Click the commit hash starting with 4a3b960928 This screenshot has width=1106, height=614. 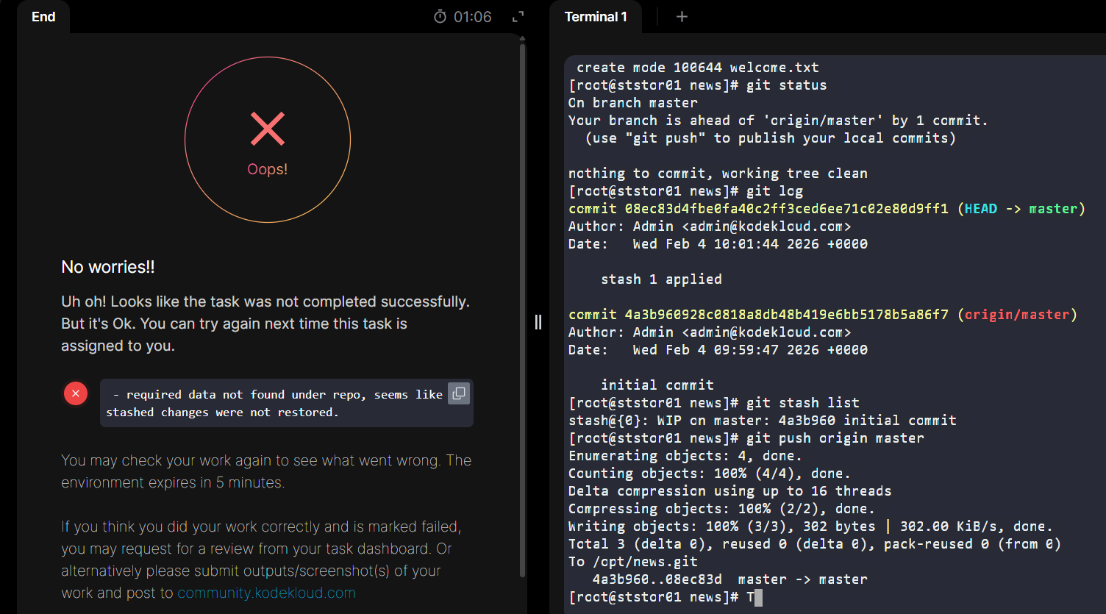pyautogui.click(x=787, y=315)
